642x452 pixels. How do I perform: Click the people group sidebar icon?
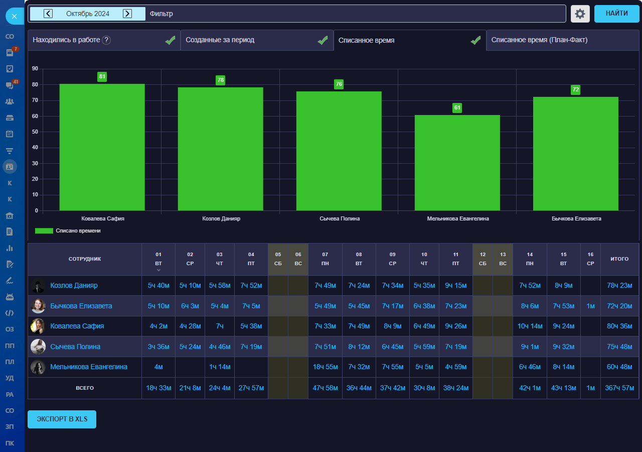[10, 101]
